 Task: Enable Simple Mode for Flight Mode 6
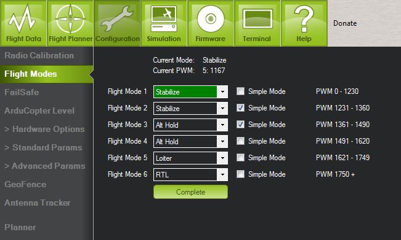click(x=240, y=174)
